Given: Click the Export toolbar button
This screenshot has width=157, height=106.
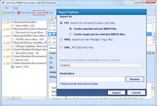Looking at the screenshot, I should (x=39, y=13).
